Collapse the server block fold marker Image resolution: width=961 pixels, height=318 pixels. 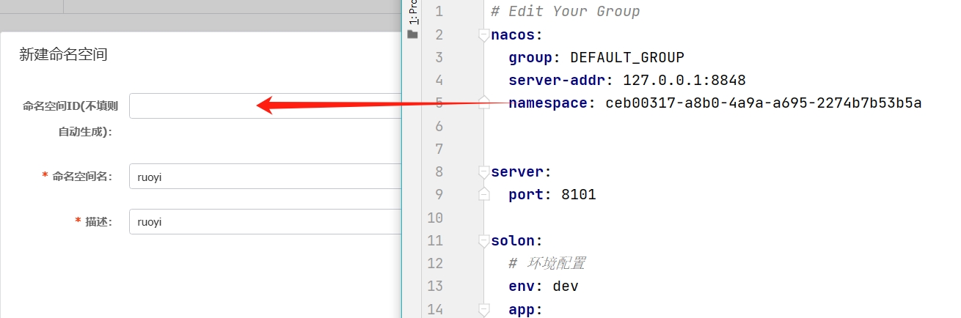coord(483,171)
